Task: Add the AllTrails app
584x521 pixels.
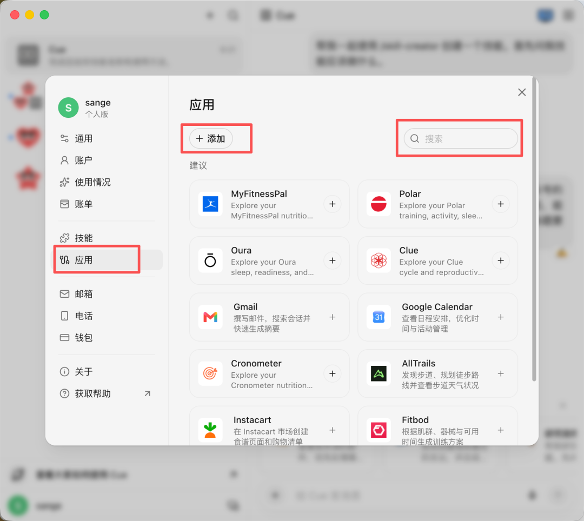Action: point(501,373)
